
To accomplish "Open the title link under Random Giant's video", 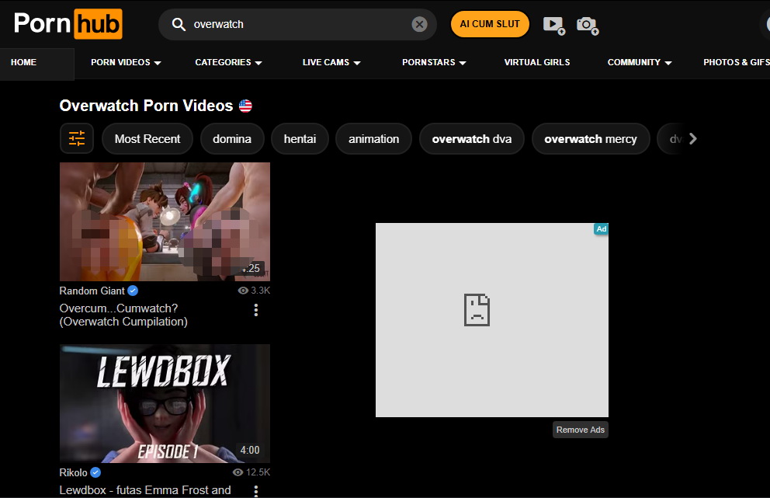I will (123, 315).
